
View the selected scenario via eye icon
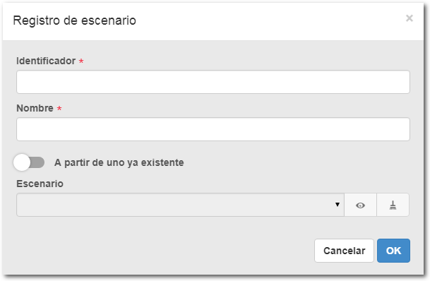tap(360, 205)
